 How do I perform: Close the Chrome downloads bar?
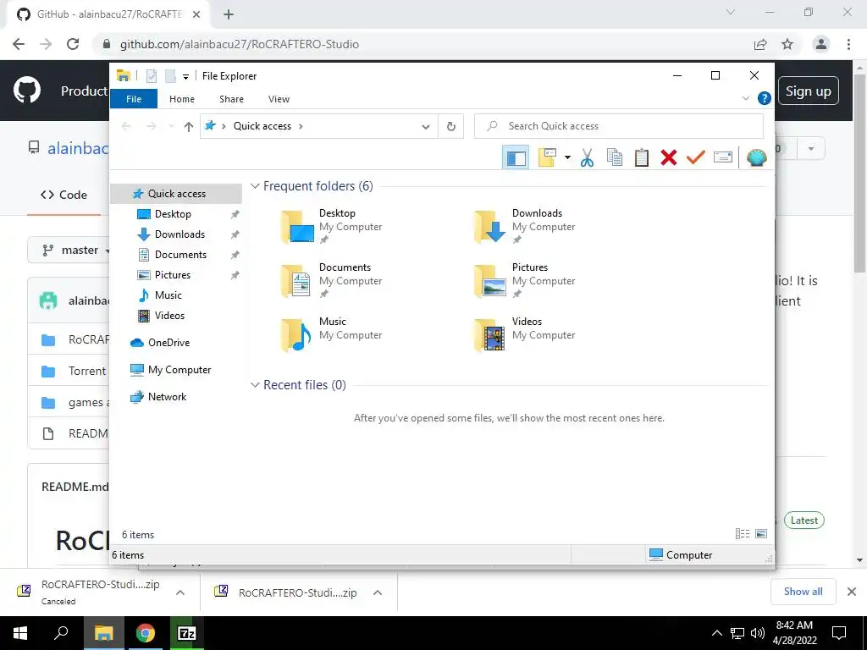click(852, 592)
